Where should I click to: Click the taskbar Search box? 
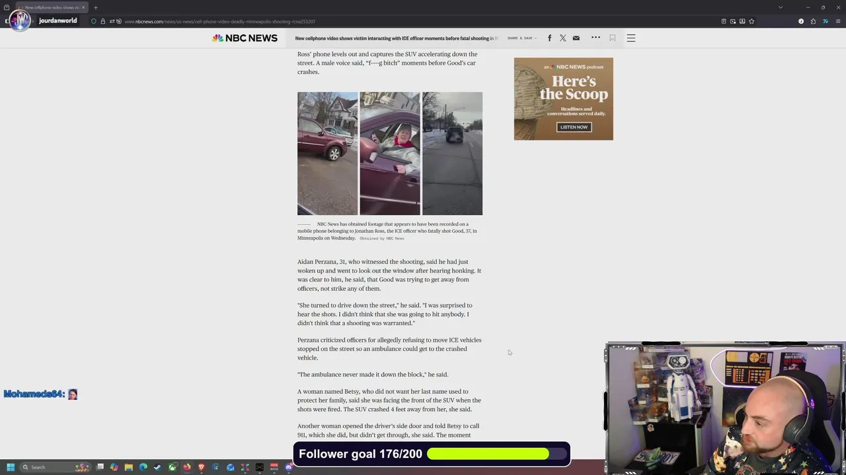point(55,467)
